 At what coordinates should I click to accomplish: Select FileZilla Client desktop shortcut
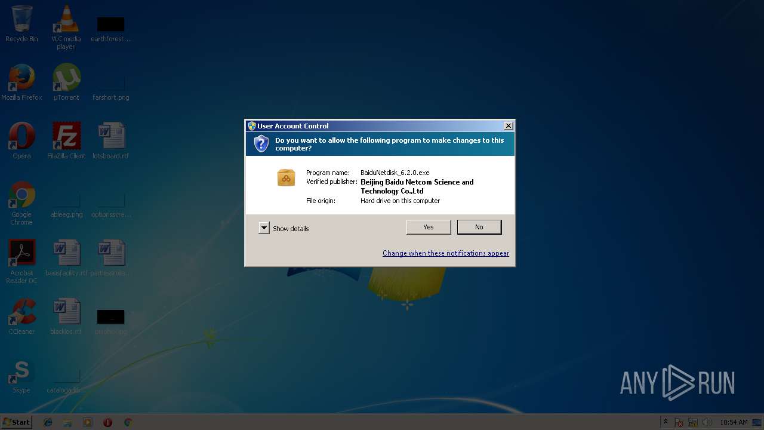(x=66, y=141)
